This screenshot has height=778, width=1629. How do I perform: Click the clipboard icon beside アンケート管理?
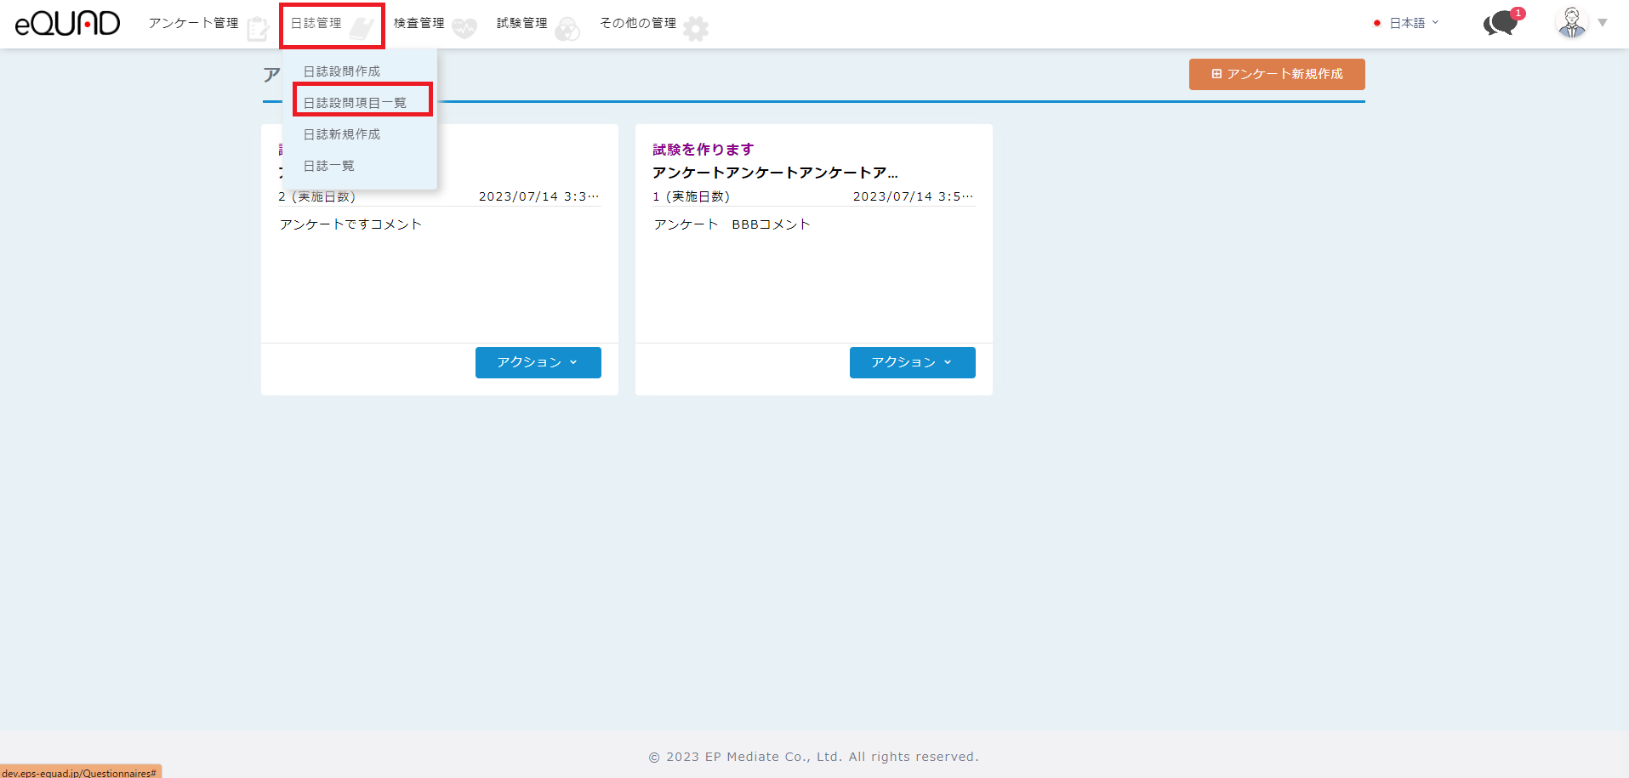[x=258, y=29]
